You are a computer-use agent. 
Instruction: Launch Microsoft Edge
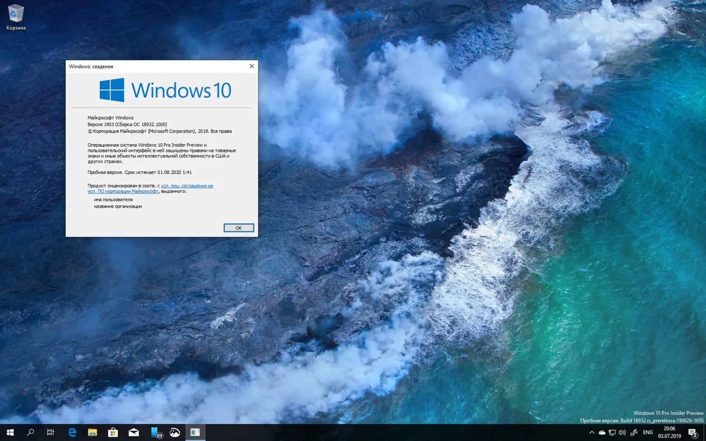pos(72,432)
